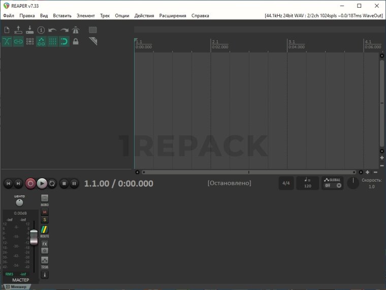This screenshot has width=386, height=290.
Task: Toggle the padlock locking icon
Action: [x=76, y=42]
